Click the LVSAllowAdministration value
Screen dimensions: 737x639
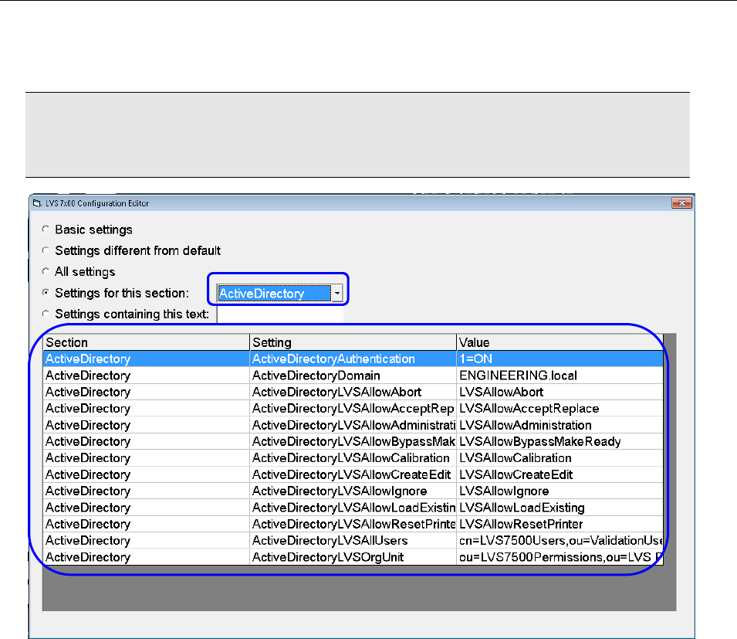(560, 425)
